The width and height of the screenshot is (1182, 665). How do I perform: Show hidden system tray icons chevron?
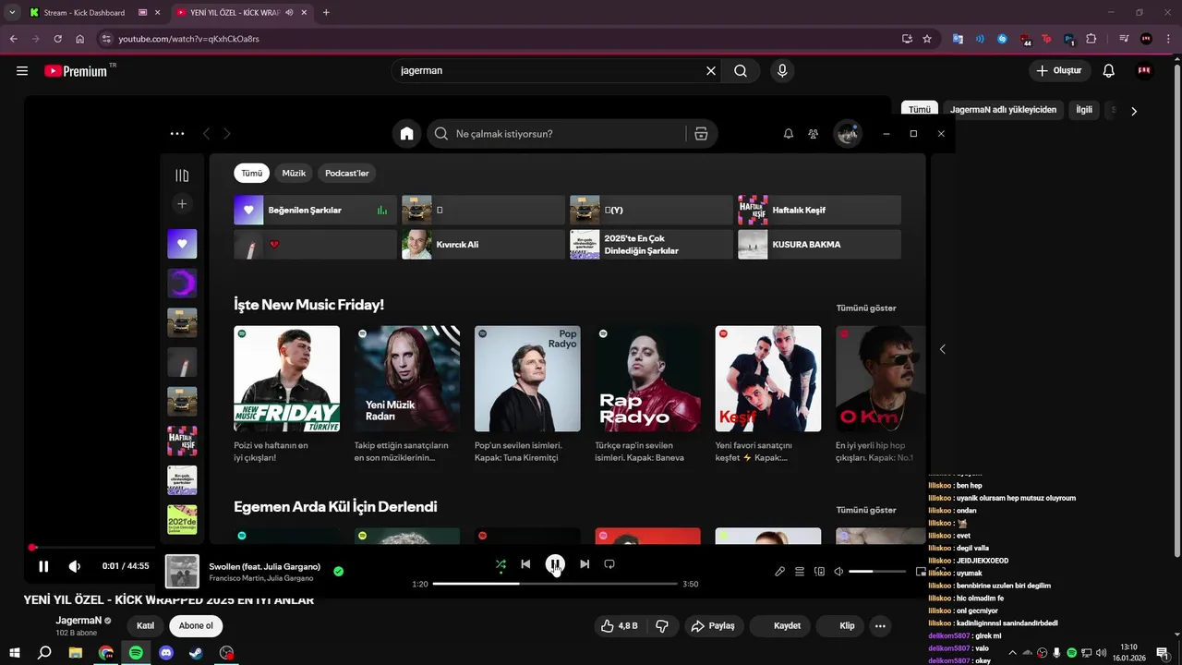tap(1011, 653)
